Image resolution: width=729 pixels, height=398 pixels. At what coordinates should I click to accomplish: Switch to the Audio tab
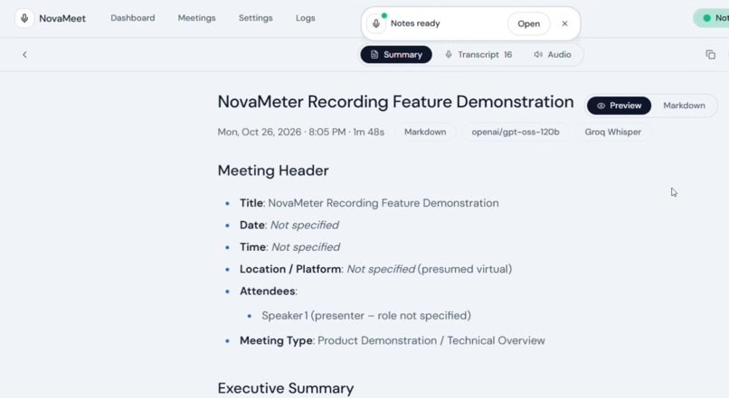pos(553,55)
